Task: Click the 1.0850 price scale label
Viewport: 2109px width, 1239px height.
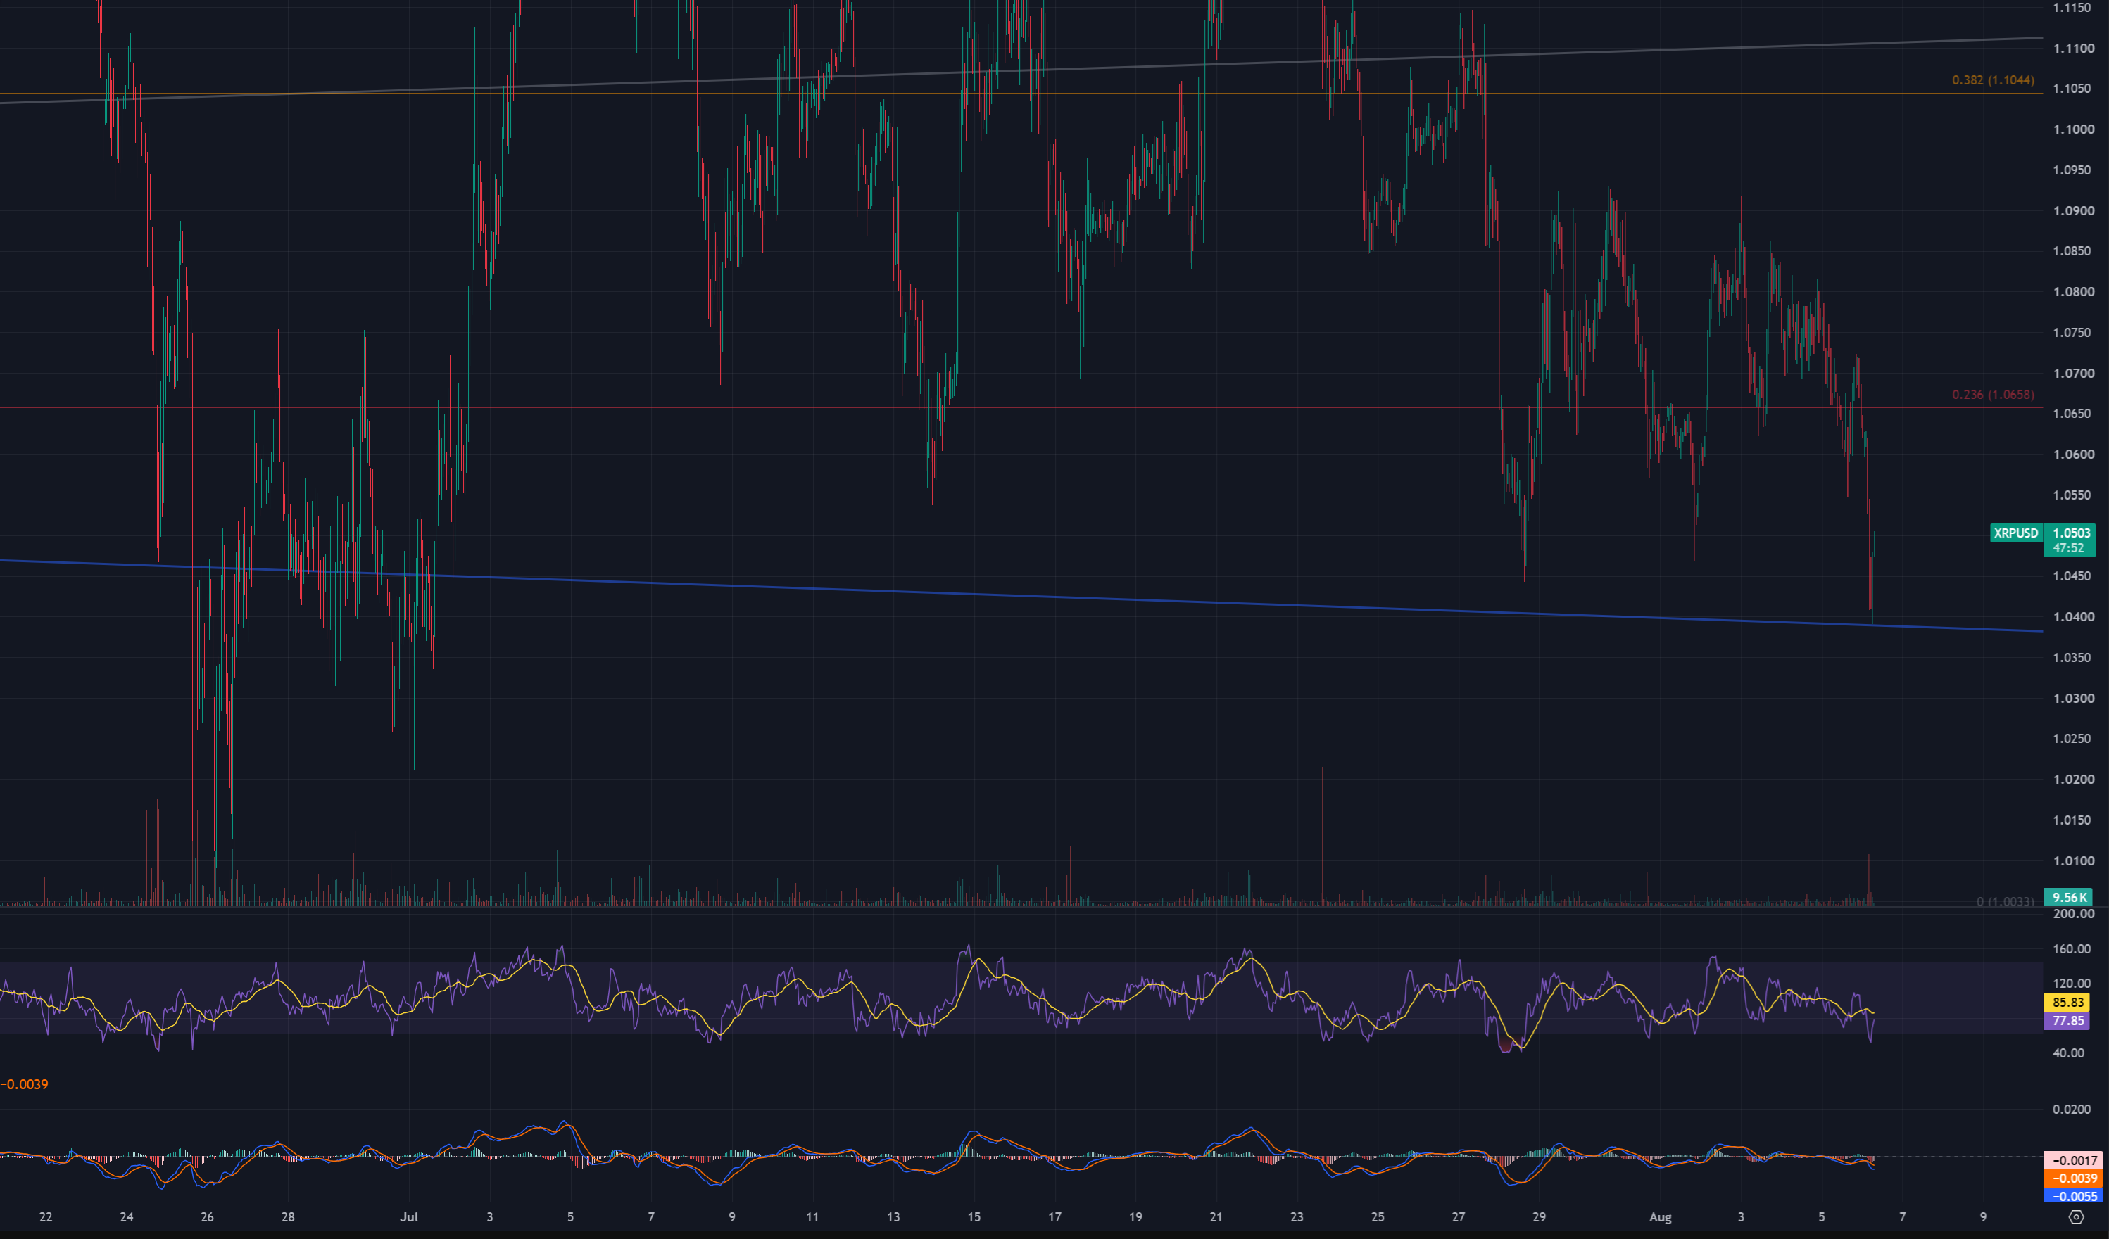Action: tap(2071, 251)
